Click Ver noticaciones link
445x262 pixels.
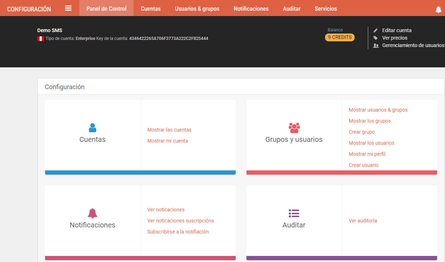point(166,210)
